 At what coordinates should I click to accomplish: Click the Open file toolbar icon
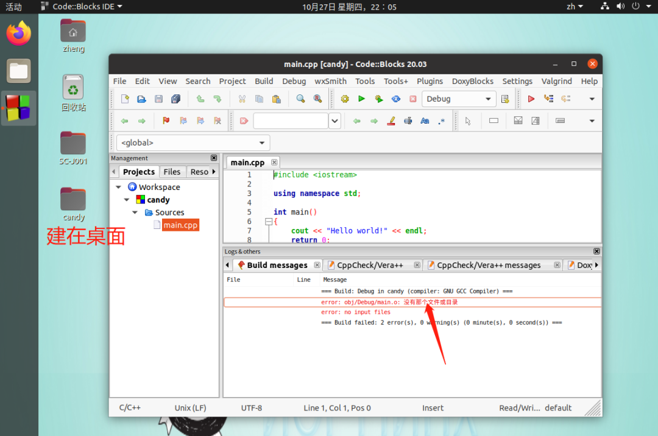pos(141,99)
